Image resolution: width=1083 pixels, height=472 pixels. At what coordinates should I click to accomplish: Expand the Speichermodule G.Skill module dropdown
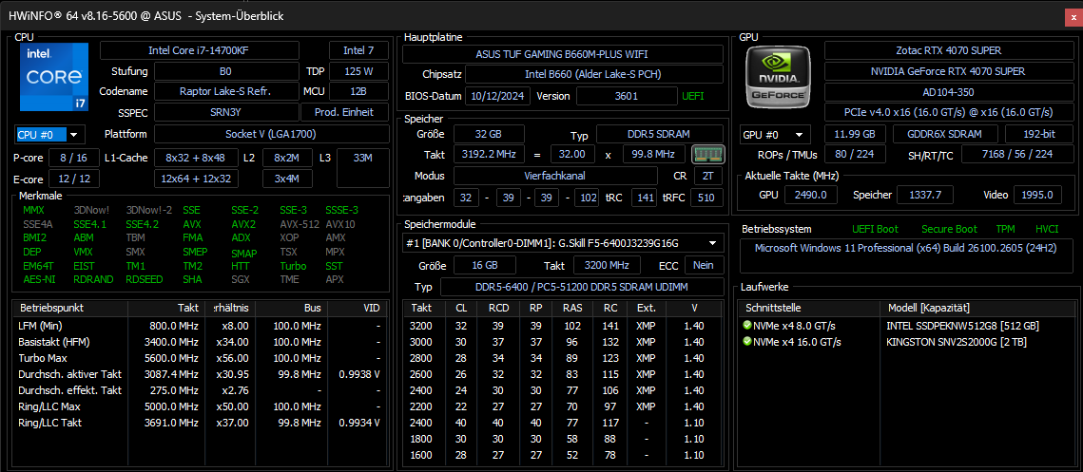563,243
